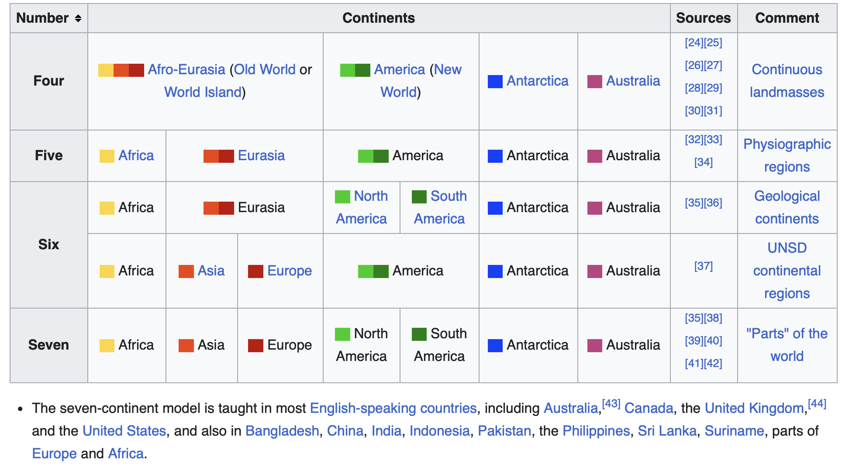The image size is (842, 467).
Task: Click the purple Australia swatch in the Seven row
Action: [595, 346]
